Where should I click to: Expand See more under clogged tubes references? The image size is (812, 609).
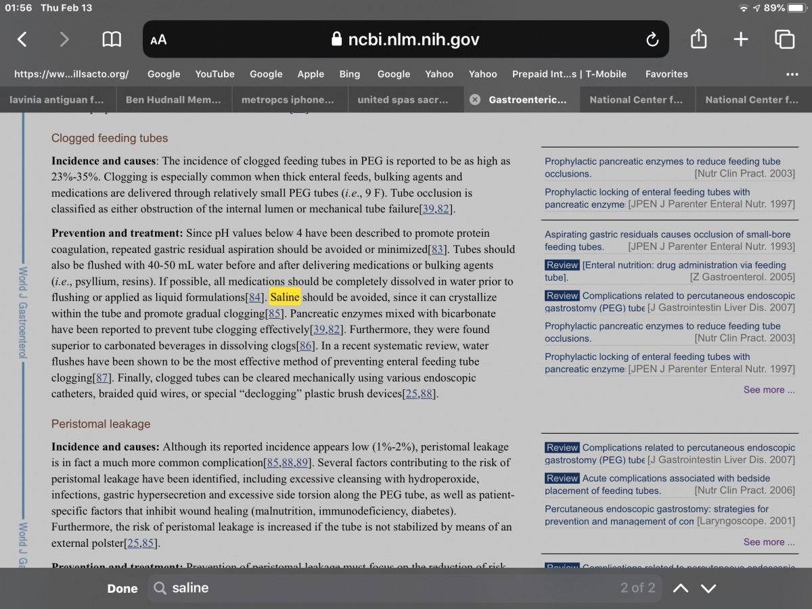tap(769, 390)
